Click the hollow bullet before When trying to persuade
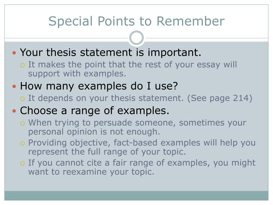 (22, 123)
